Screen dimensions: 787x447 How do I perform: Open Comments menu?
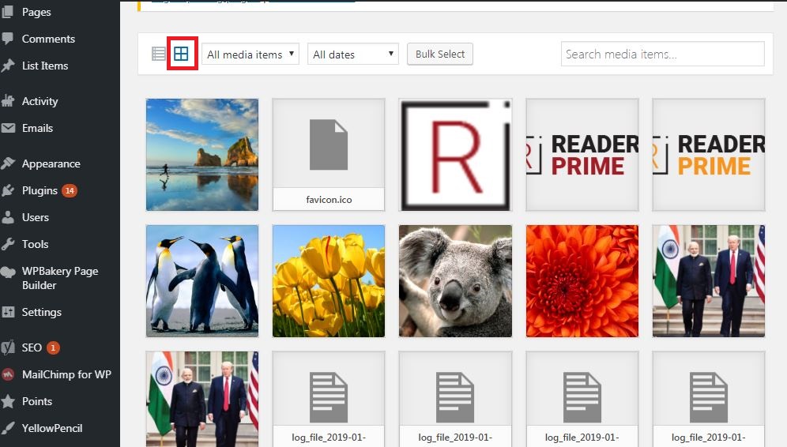point(48,39)
